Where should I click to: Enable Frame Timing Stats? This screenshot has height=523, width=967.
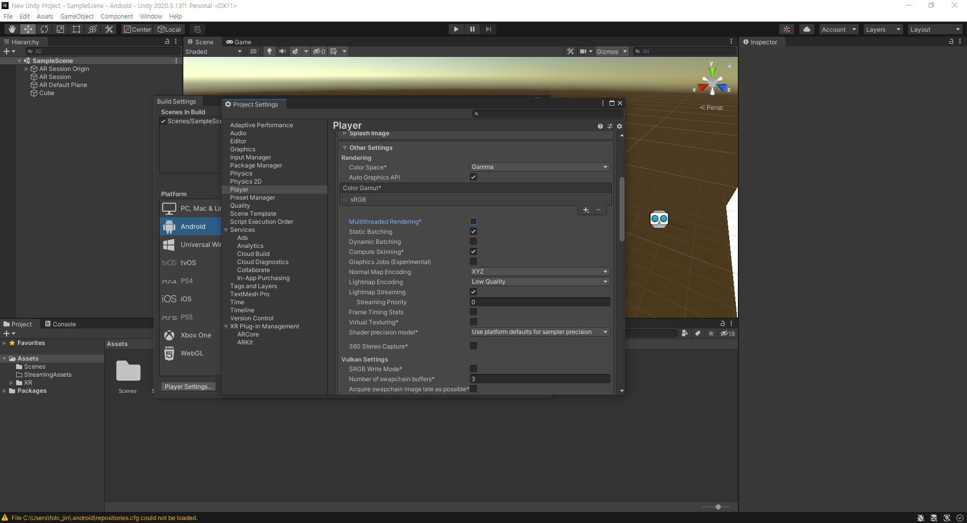coord(473,312)
